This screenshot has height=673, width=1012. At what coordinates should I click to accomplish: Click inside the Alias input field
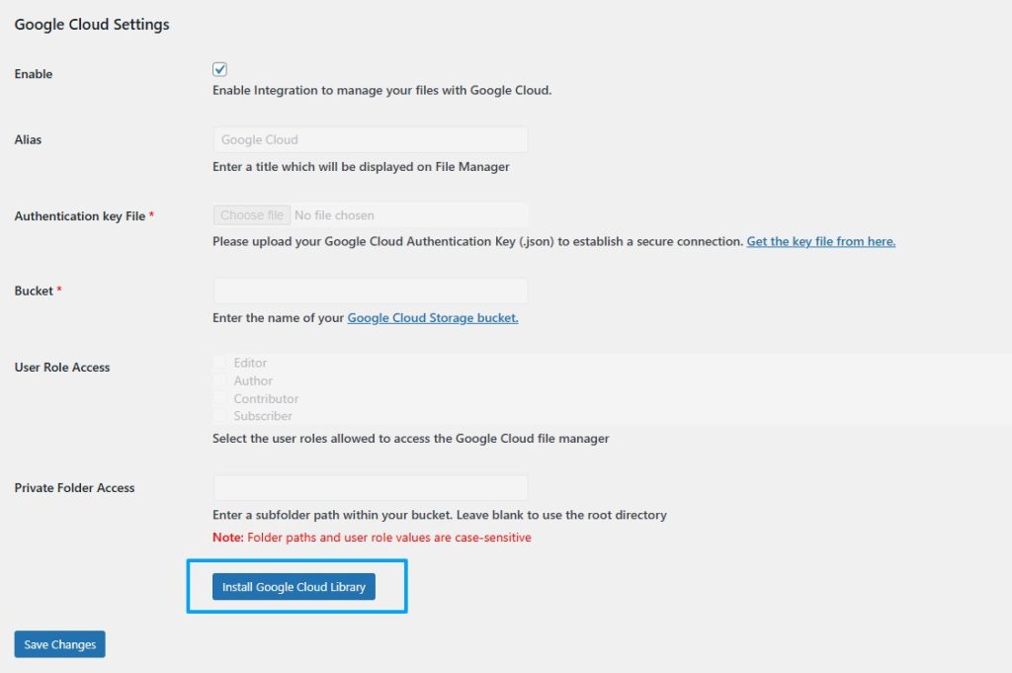[370, 138]
